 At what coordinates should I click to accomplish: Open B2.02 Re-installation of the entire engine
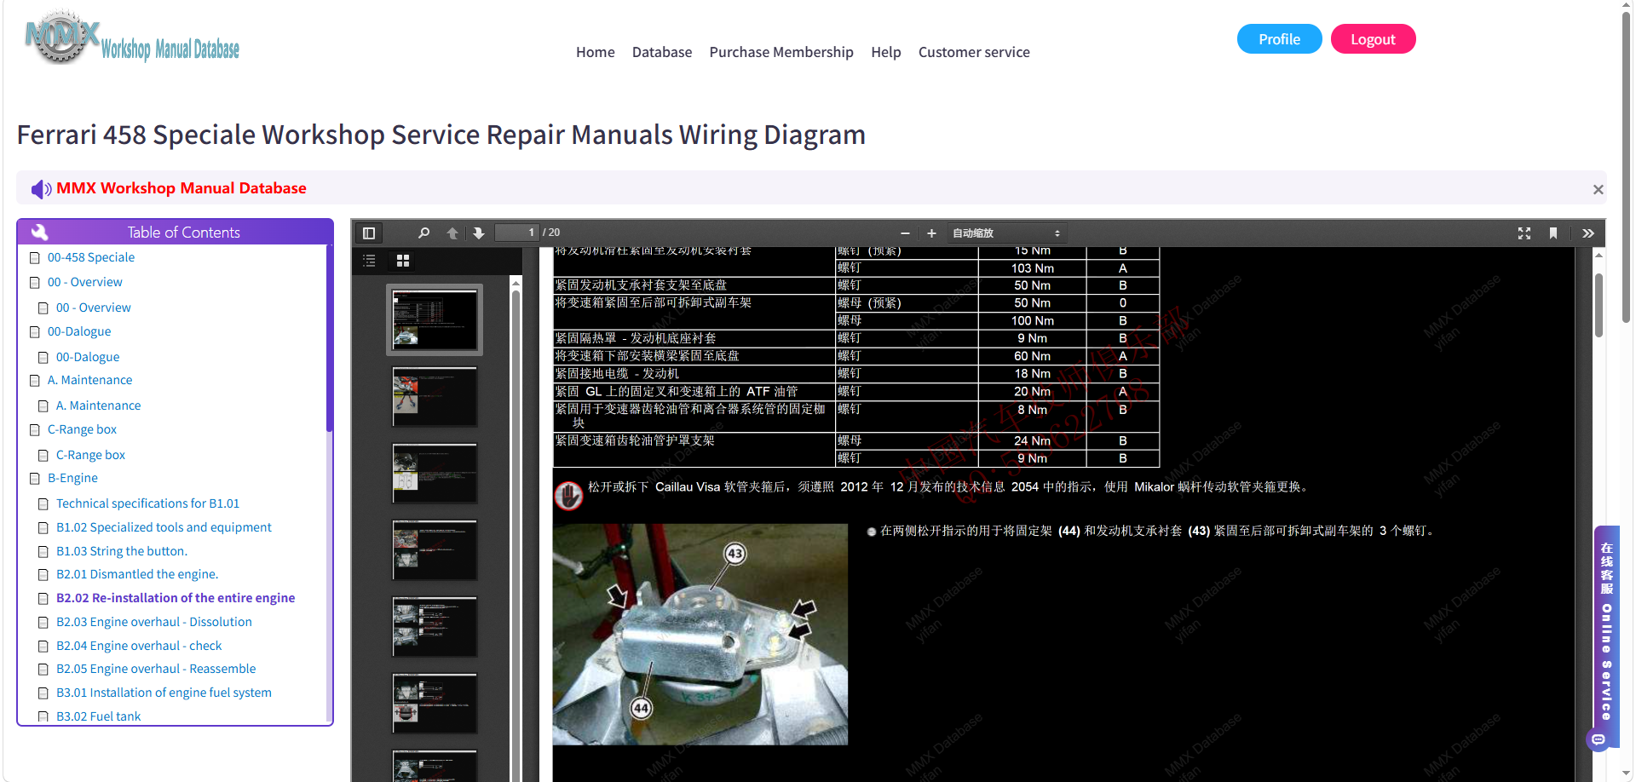coord(176,599)
